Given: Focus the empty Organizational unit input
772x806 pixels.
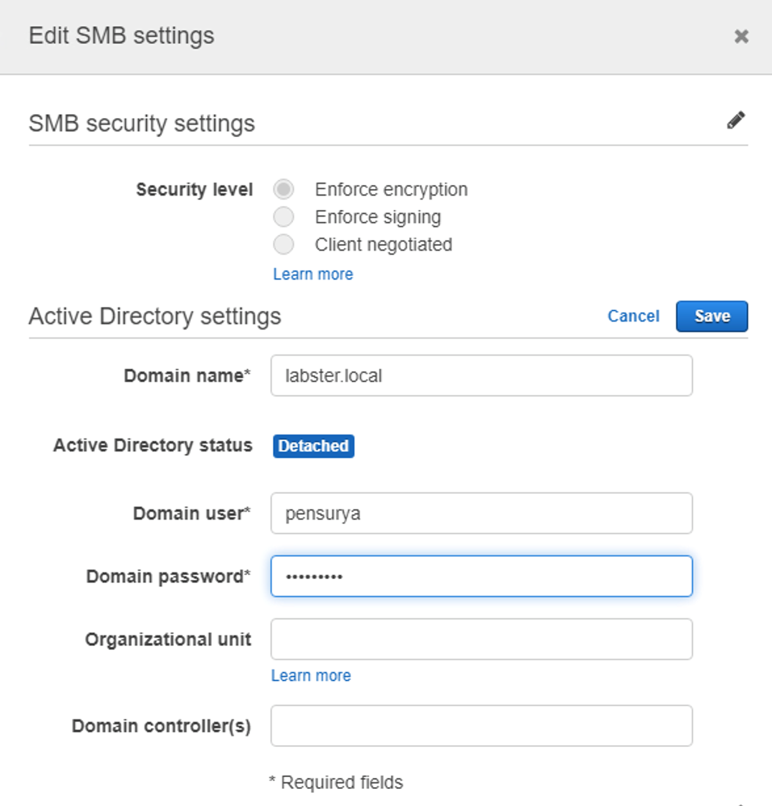Looking at the screenshot, I should pos(481,639).
